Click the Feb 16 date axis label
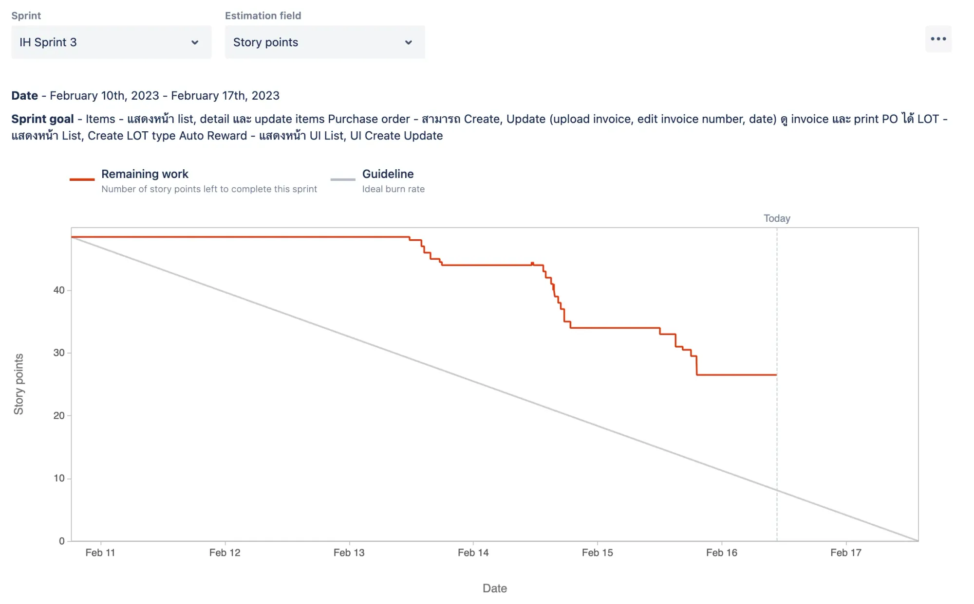Image resolution: width=974 pixels, height=604 pixels. point(722,552)
